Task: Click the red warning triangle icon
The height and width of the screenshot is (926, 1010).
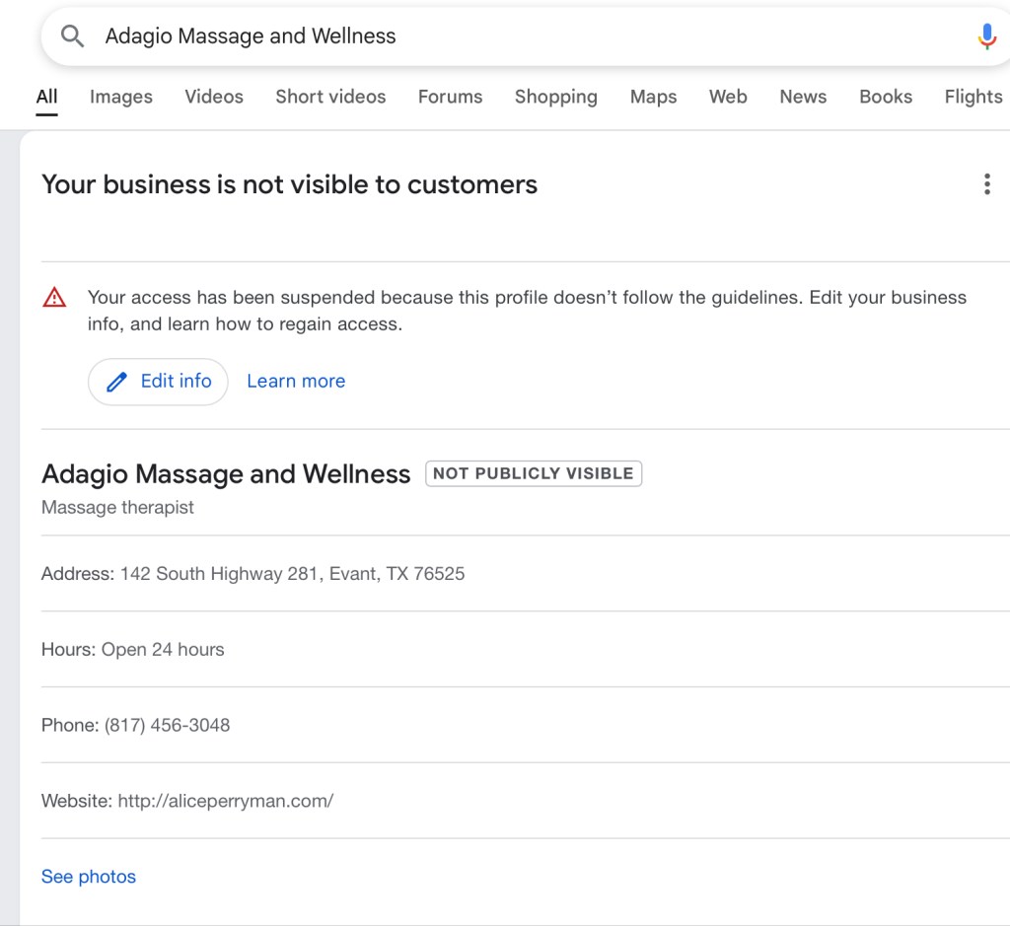Action: pos(55,297)
